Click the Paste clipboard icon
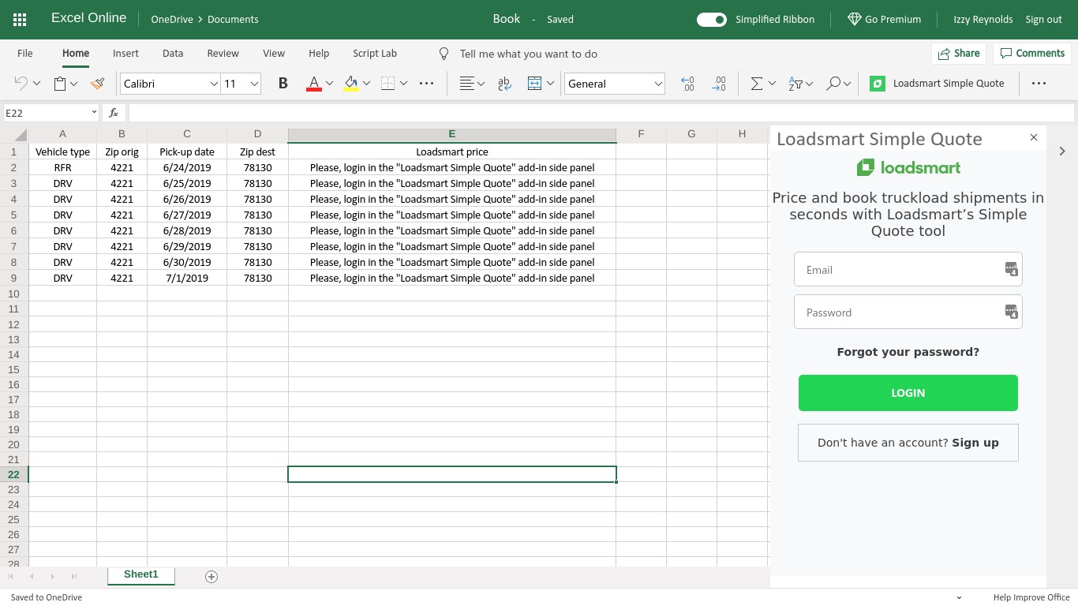The height and width of the screenshot is (606, 1078). 60,84
